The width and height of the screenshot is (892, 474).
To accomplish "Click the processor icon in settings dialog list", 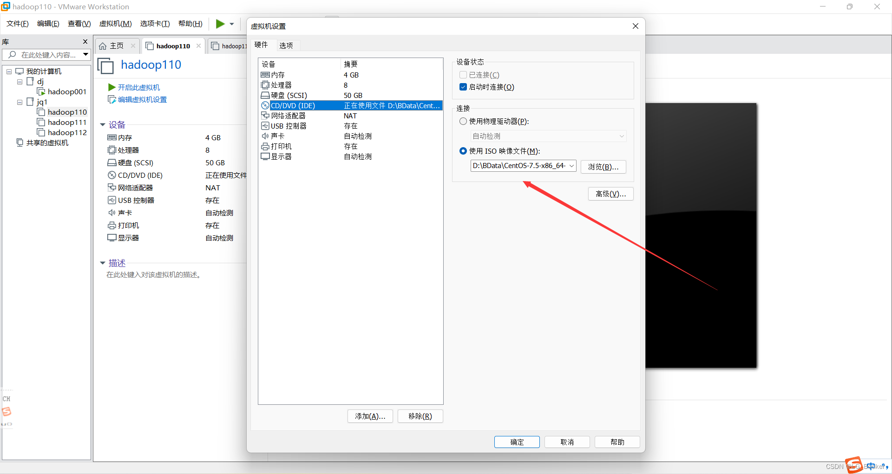I will click(x=265, y=85).
